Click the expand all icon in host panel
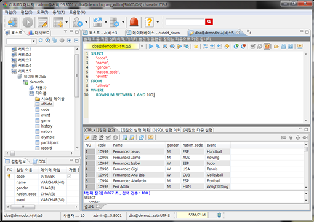Image resolution: width=314 pixels, height=222 pixels. point(69,40)
